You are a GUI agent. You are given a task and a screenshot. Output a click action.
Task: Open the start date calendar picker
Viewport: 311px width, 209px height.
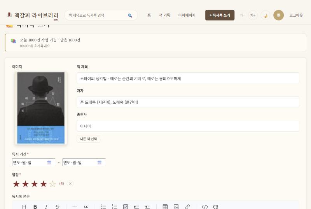click(x=49, y=163)
